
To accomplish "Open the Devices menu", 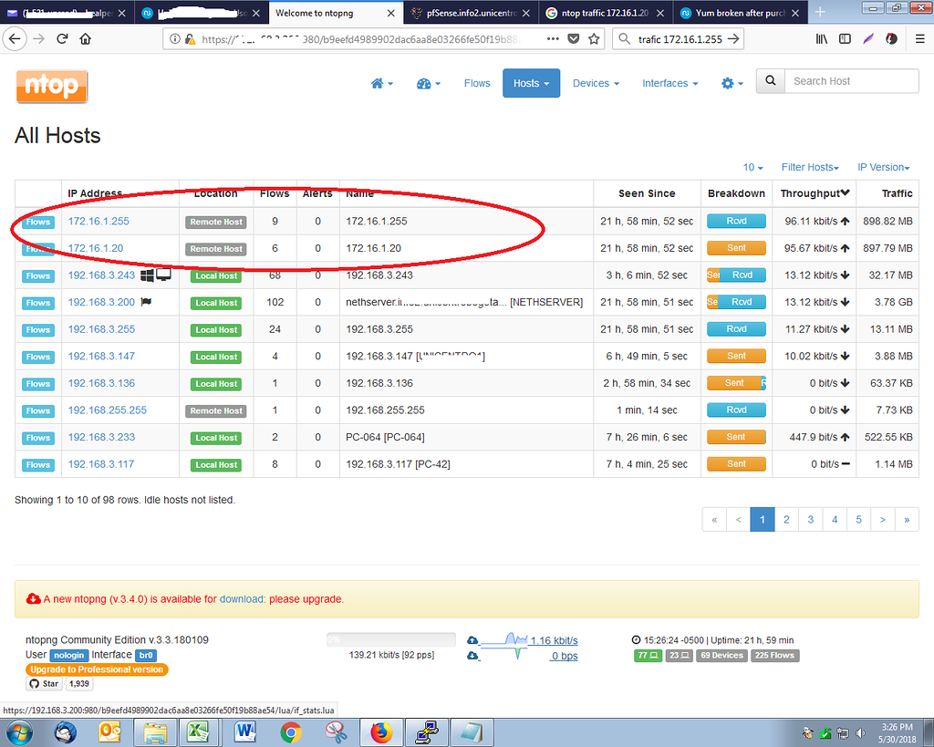I will coord(595,83).
